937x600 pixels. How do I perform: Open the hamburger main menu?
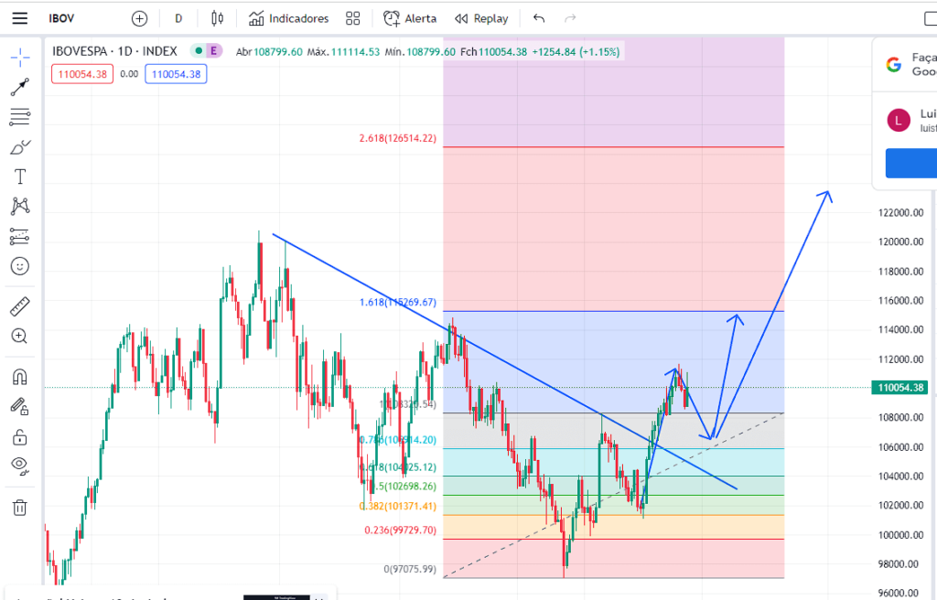(x=19, y=18)
